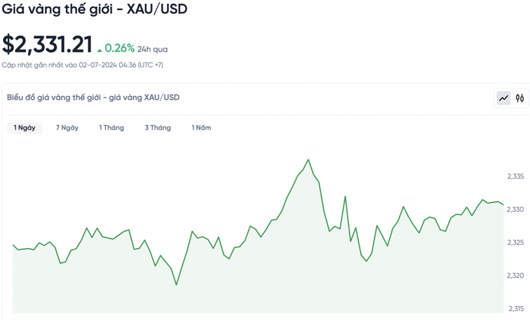The image size is (530, 320).
Task: Click the 2,335 axis label
Action: coord(515,176)
